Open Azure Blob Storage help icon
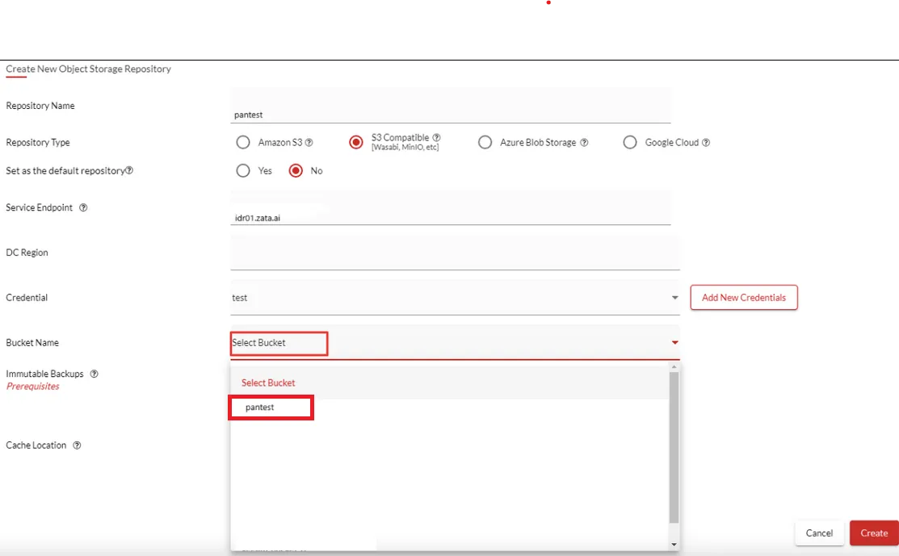The height and width of the screenshot is (556, 899). (584, 143)
